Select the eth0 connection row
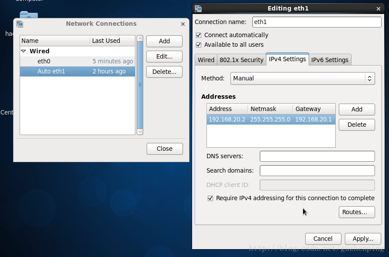The width and height of the screenshot is (389, 257). [x=77, y=61]
